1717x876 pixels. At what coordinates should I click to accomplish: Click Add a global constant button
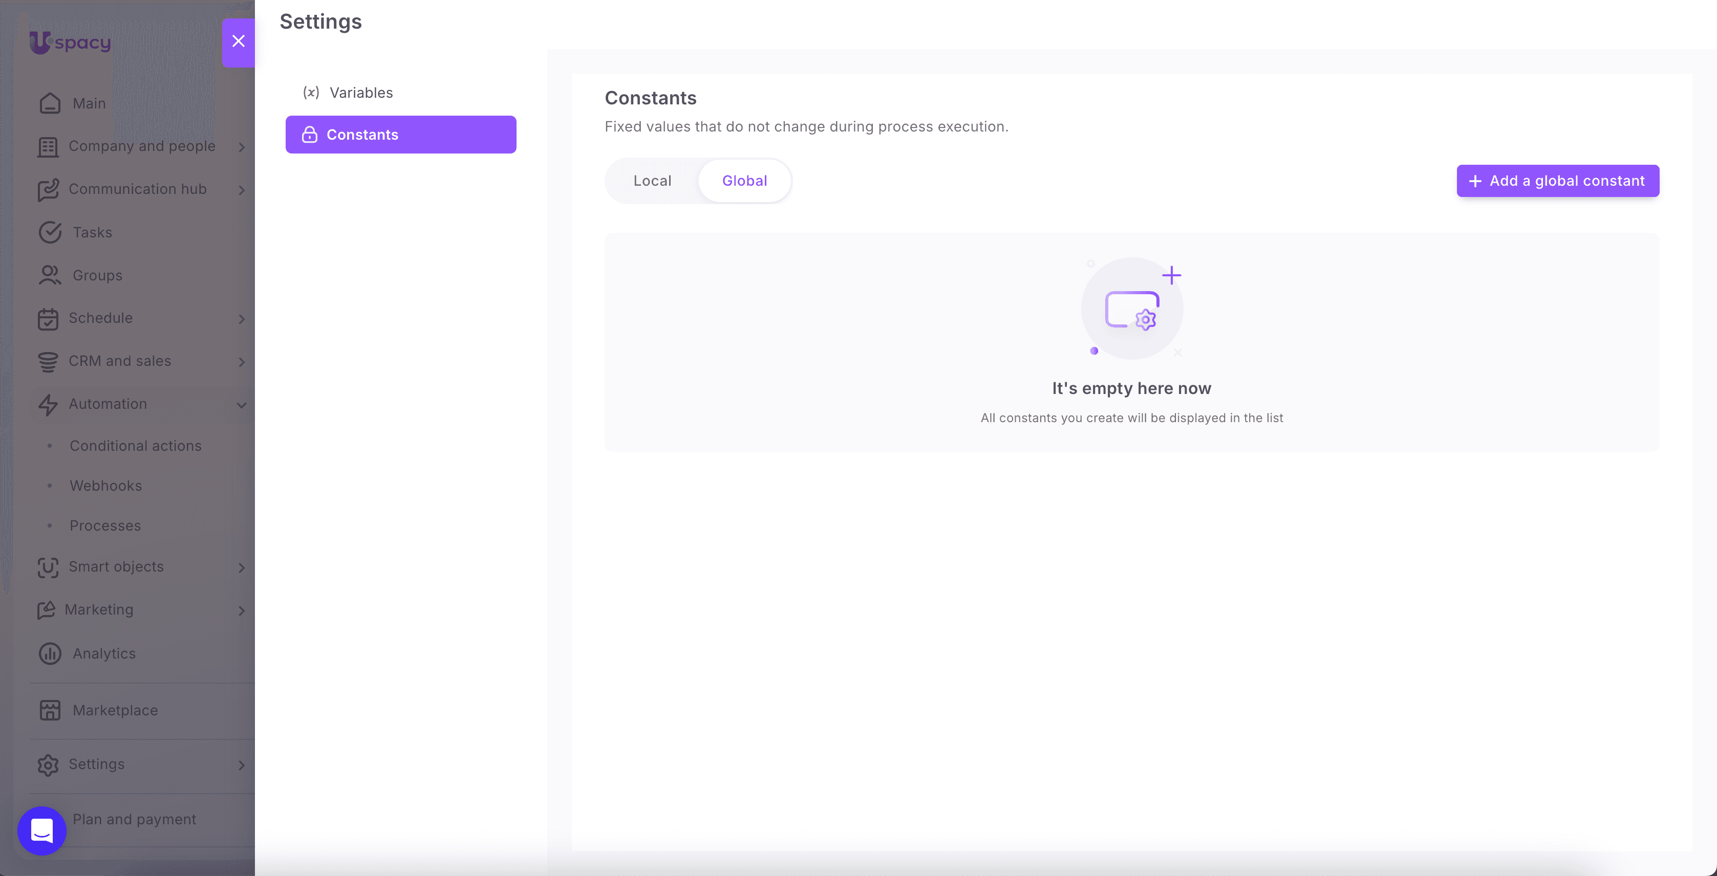pos(1558,181)
